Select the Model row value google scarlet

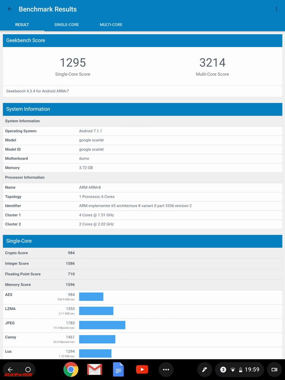(x=91, y=140)
